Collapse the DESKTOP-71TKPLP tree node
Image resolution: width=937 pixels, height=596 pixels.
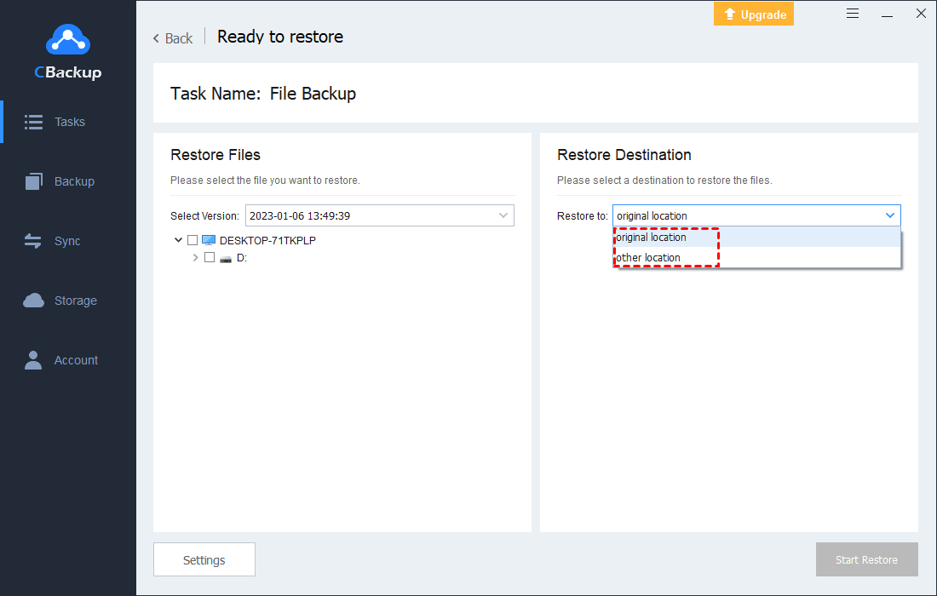coord(178,239)
